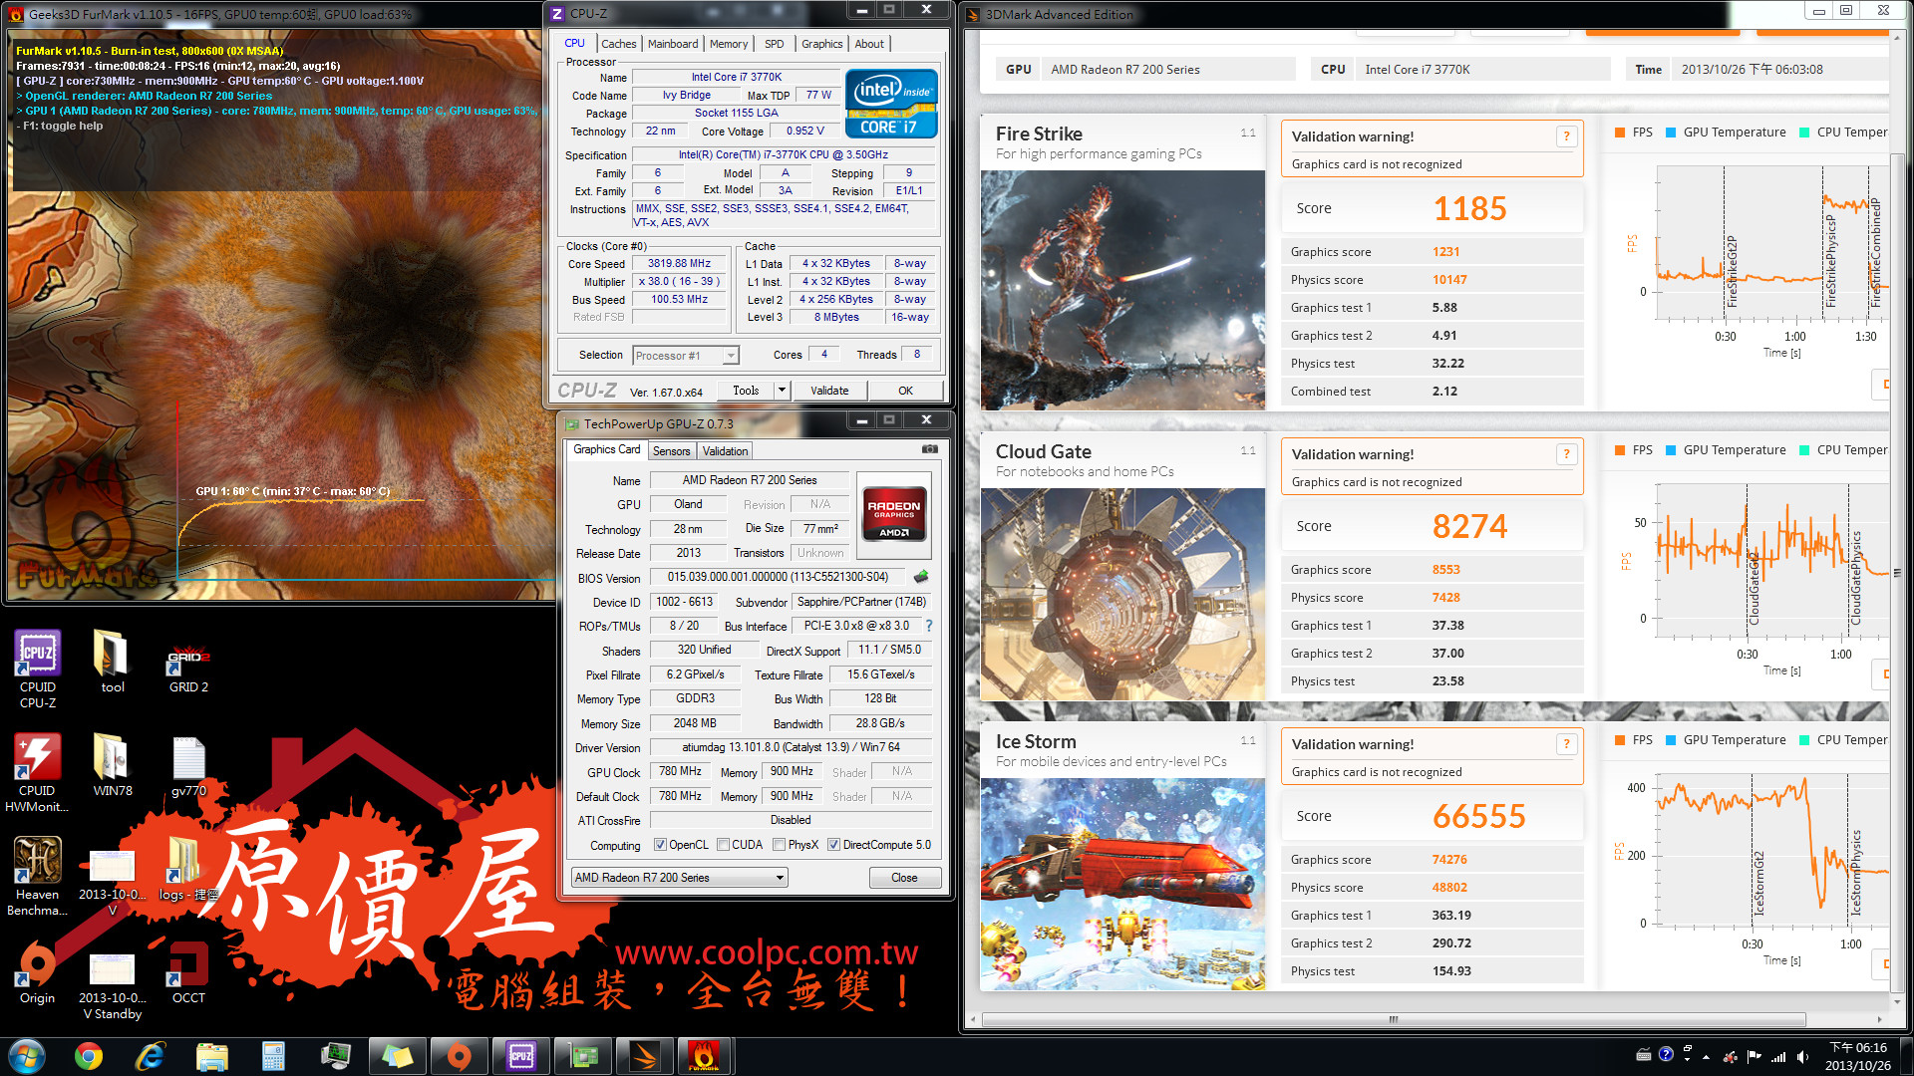Image resolution: width=1914 pixels, height=1076 pixels.
Task: Select the CPUID HWMonitor desktop icon
Action: pyautogui.click(x=38, y=773)
